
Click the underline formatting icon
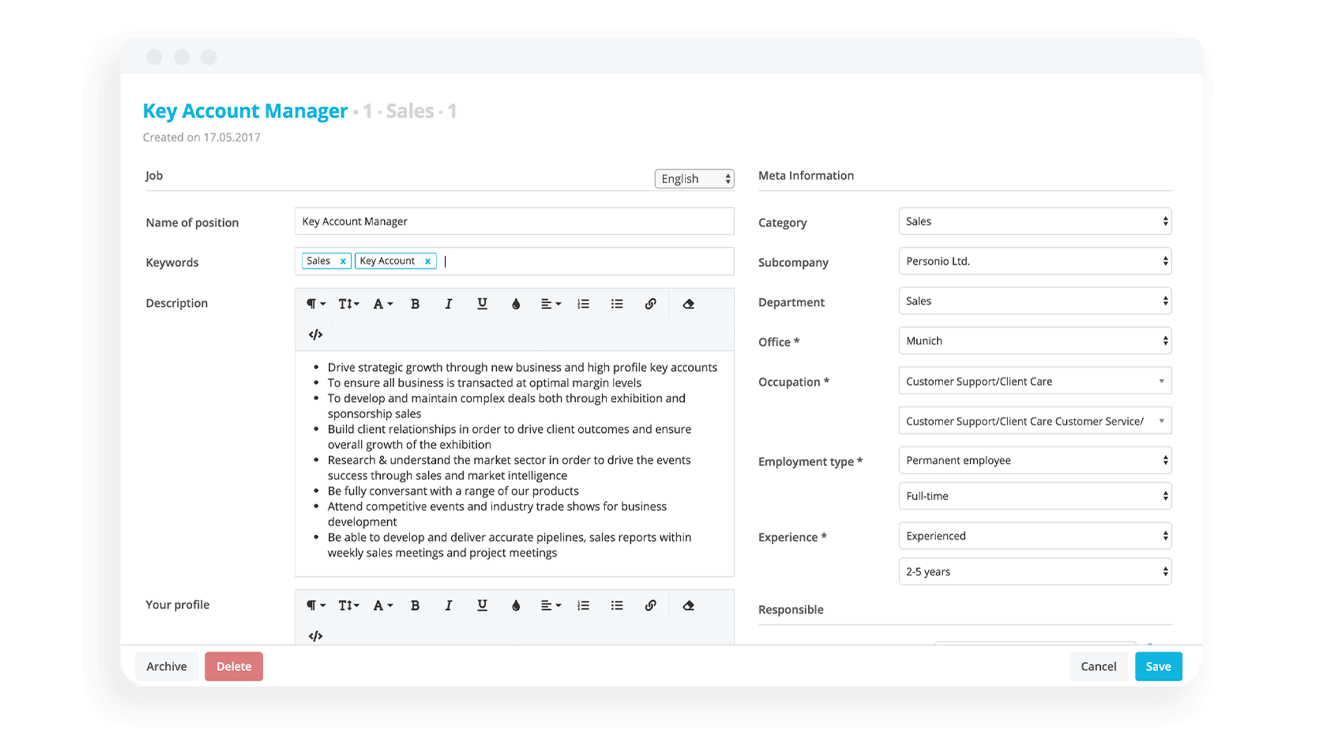[482, 303]
